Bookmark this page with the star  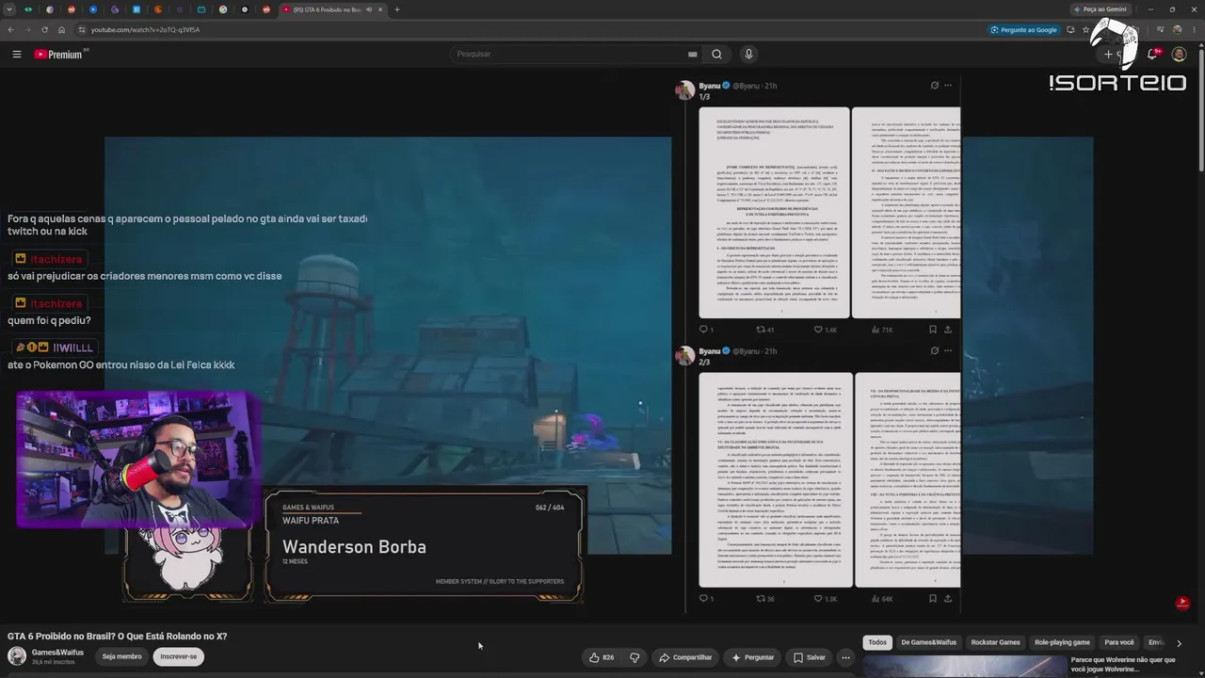[1084, 29]
